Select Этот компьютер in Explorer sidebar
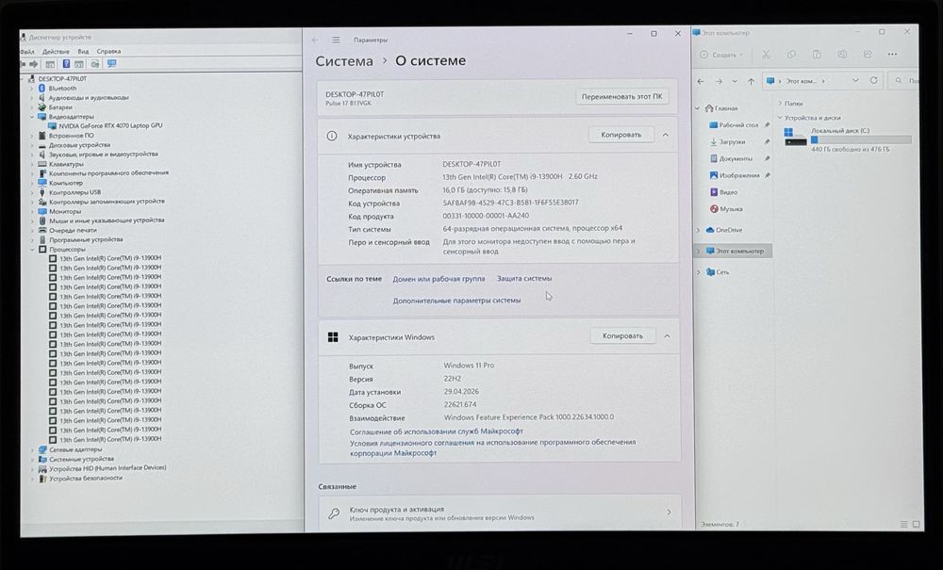The image size is (943, 570). tap(733, 251)
